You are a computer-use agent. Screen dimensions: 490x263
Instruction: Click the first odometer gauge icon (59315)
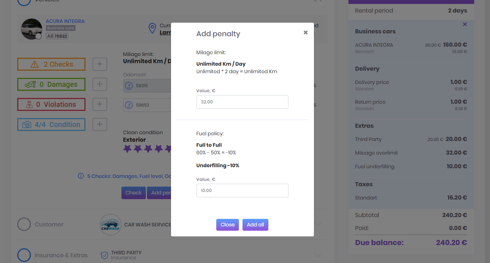click(x=129, y=86)
